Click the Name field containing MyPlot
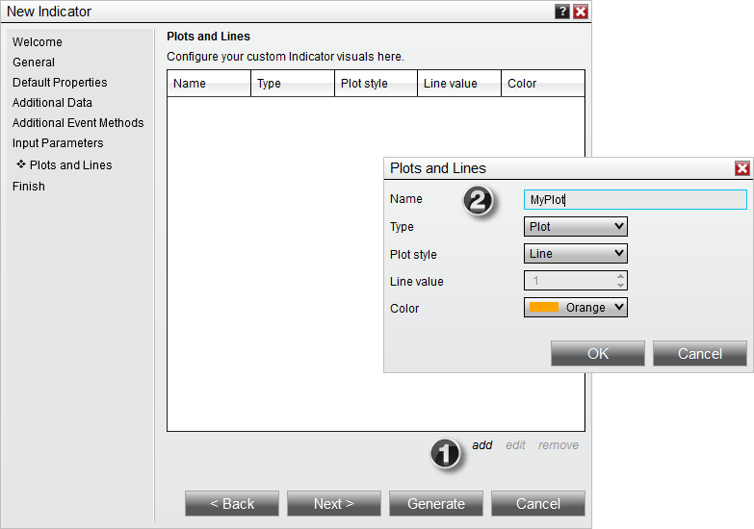 (x=635, y=200)
